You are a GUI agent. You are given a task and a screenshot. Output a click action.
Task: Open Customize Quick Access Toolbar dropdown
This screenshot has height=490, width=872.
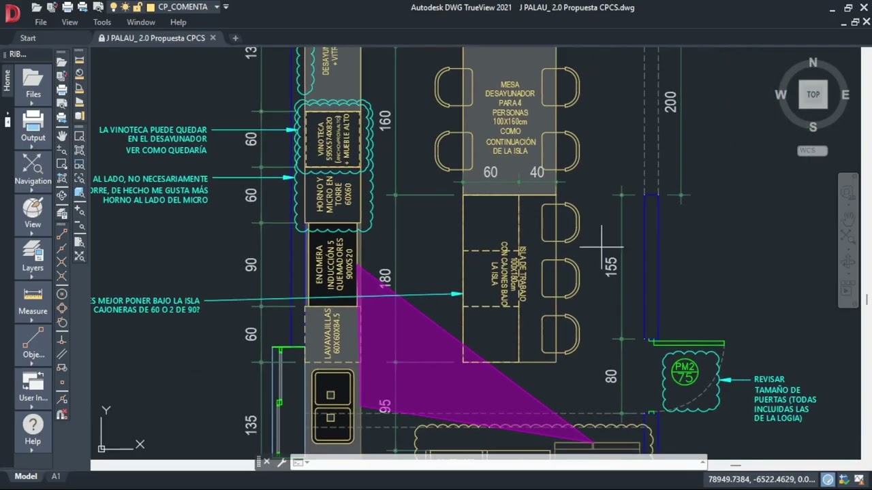(226, 7)
